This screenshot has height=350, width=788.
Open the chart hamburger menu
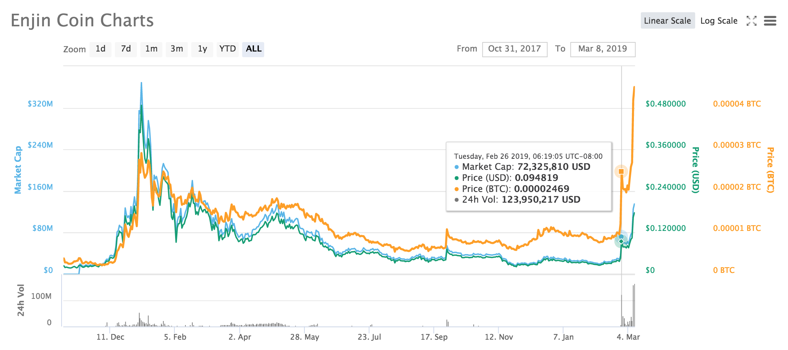pyautogui.click(x=770, y=21)
